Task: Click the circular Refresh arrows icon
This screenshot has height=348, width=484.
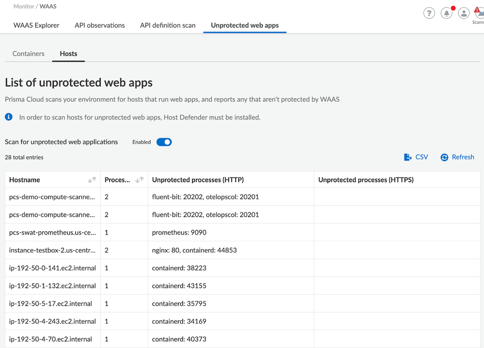Action: point(444,157)
